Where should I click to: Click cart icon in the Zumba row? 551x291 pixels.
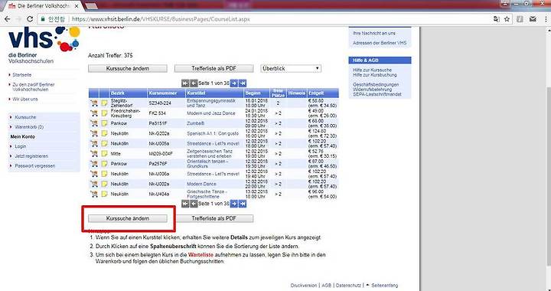94,123
